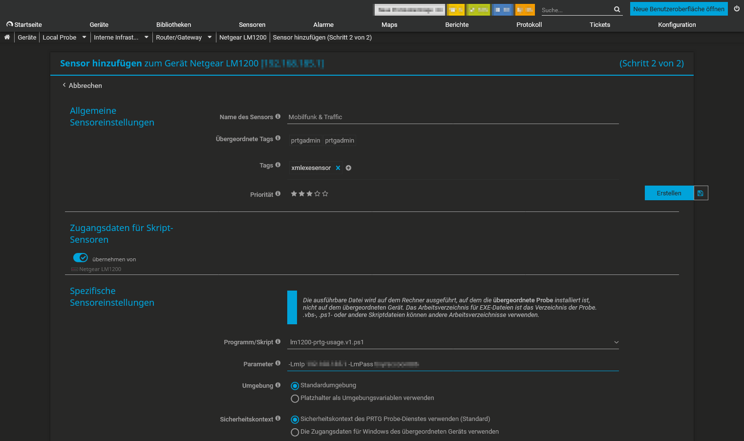Click the logout power icon
The width and height of the screenshot is (744, 441).
pyautogui.click(x=737, y=9)
